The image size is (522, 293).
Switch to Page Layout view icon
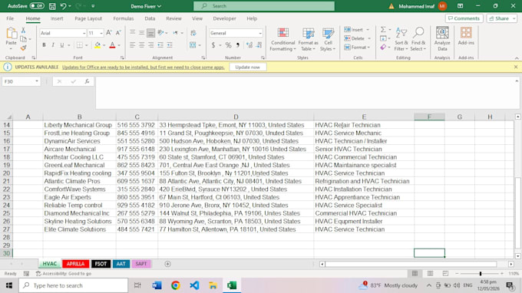[430, 273]
